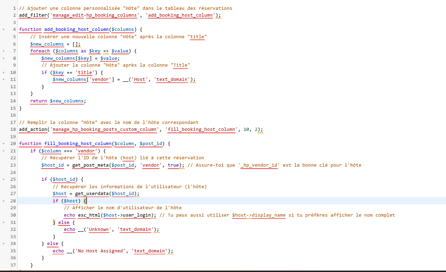Click add_filter function call on line 2

pos(33,15)
